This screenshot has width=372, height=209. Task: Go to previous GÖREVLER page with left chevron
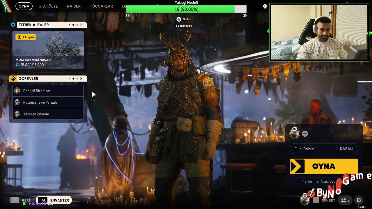pos(70,79)
